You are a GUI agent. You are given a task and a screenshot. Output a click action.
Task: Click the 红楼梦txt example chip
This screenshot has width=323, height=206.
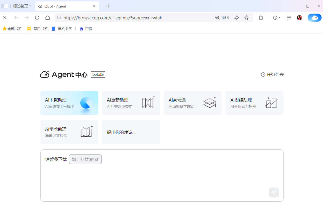click(x=85, y=159)
